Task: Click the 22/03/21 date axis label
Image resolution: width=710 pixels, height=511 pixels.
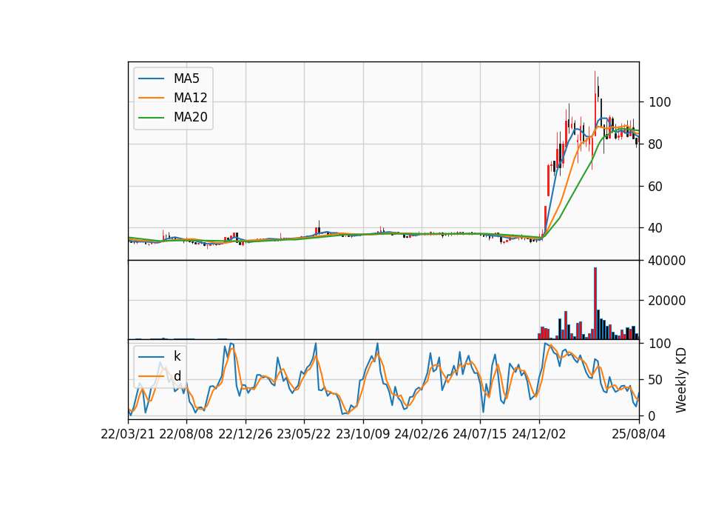Action: click(x=128, y=434)
